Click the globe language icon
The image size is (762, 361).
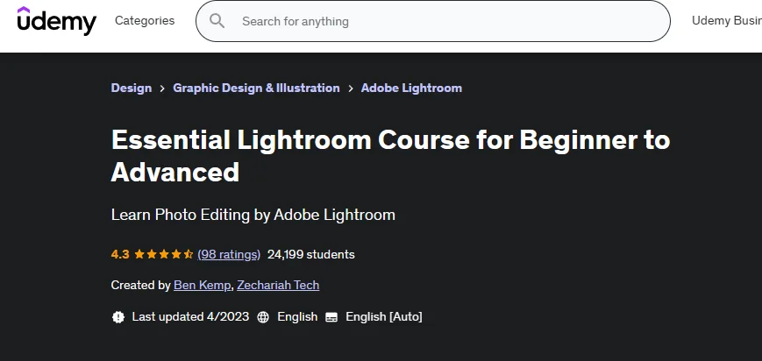[263, 317]
